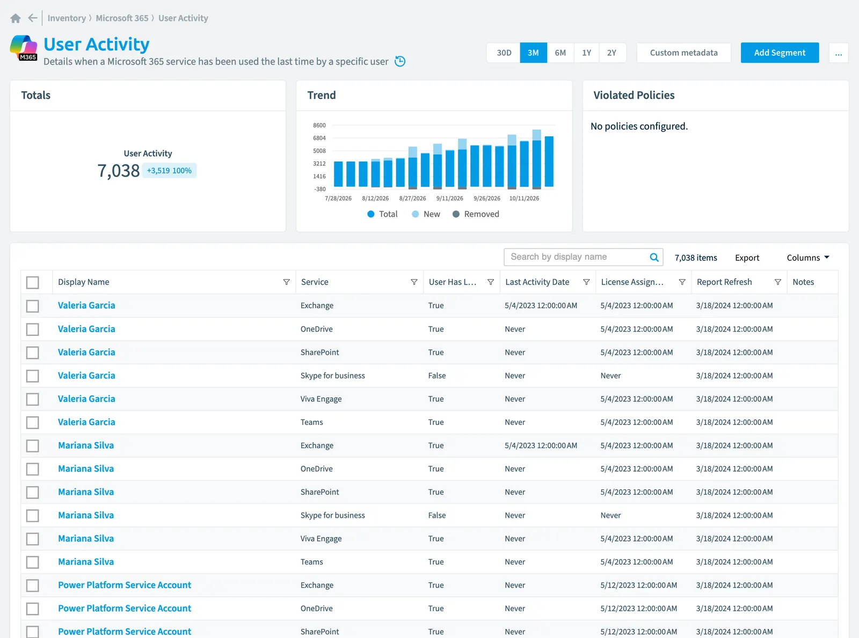This screenshot has width=859, height=638.
Task: Open Power Platform Service Account OneDrive link
Action: coord(125,608)
